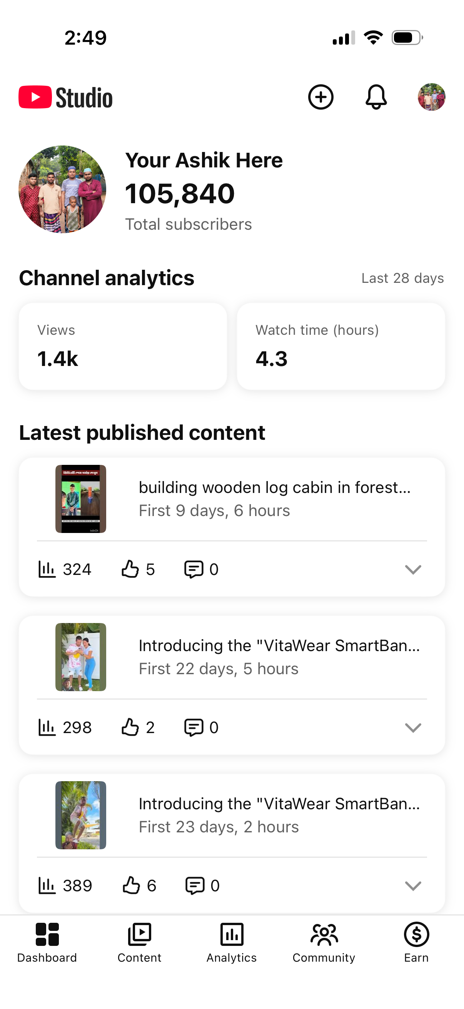
Task: Click the comments icon on 298-view video
Action: [x=194, y=727]
